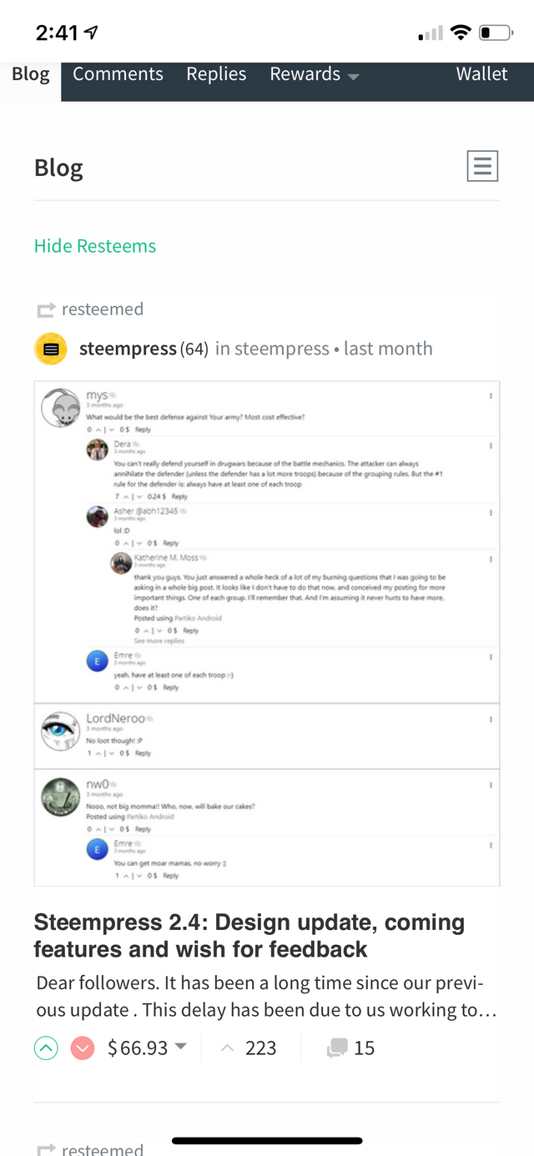
Task: Open the Wallet tab
Action: 481,74
